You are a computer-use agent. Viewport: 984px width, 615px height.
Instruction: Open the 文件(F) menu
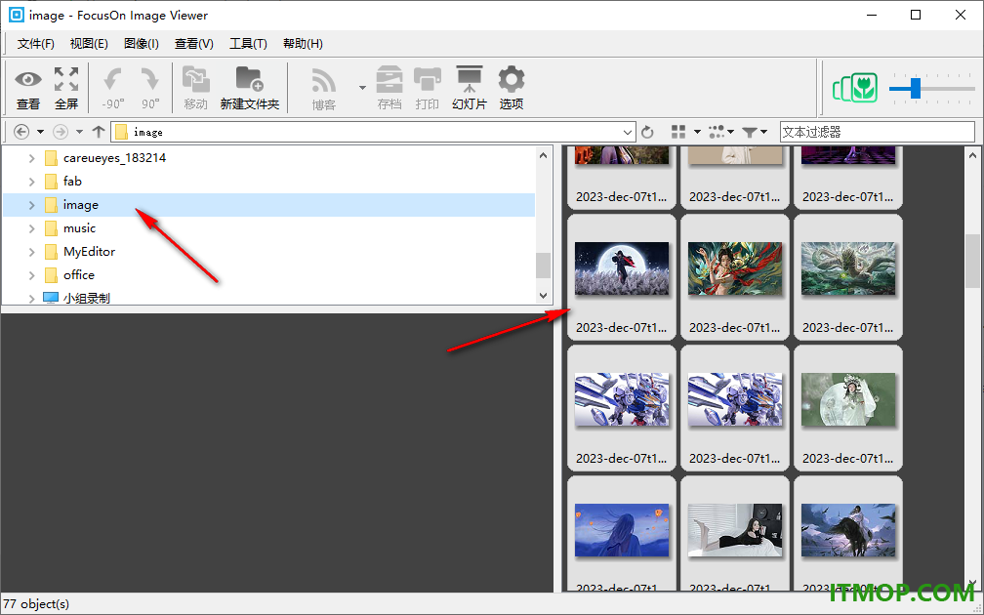pyautogui.click(x=36, y=43)
